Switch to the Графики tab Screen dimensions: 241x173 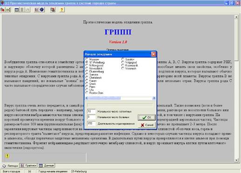29,166
